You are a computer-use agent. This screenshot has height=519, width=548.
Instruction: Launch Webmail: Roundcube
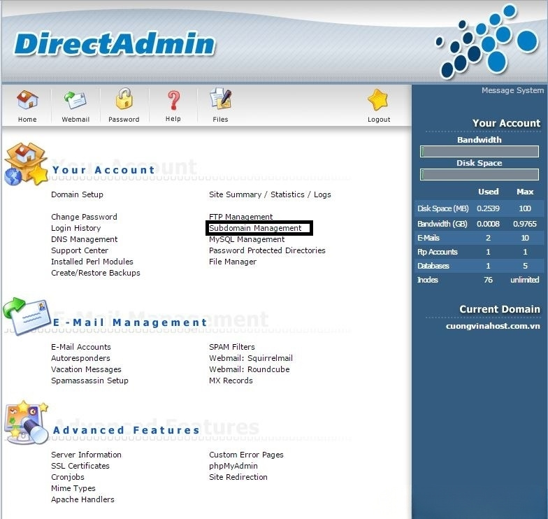[x=249, y=369]
